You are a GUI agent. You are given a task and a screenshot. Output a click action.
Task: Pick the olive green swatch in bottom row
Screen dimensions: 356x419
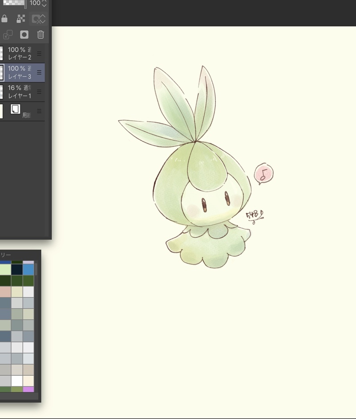point(17,389)
